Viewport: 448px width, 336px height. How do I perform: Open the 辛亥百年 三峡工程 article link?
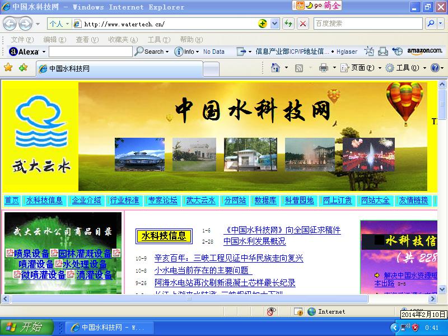click(x=228, y=258)
